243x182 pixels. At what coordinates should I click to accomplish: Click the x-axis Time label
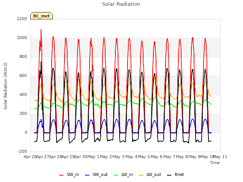point(215,163)
